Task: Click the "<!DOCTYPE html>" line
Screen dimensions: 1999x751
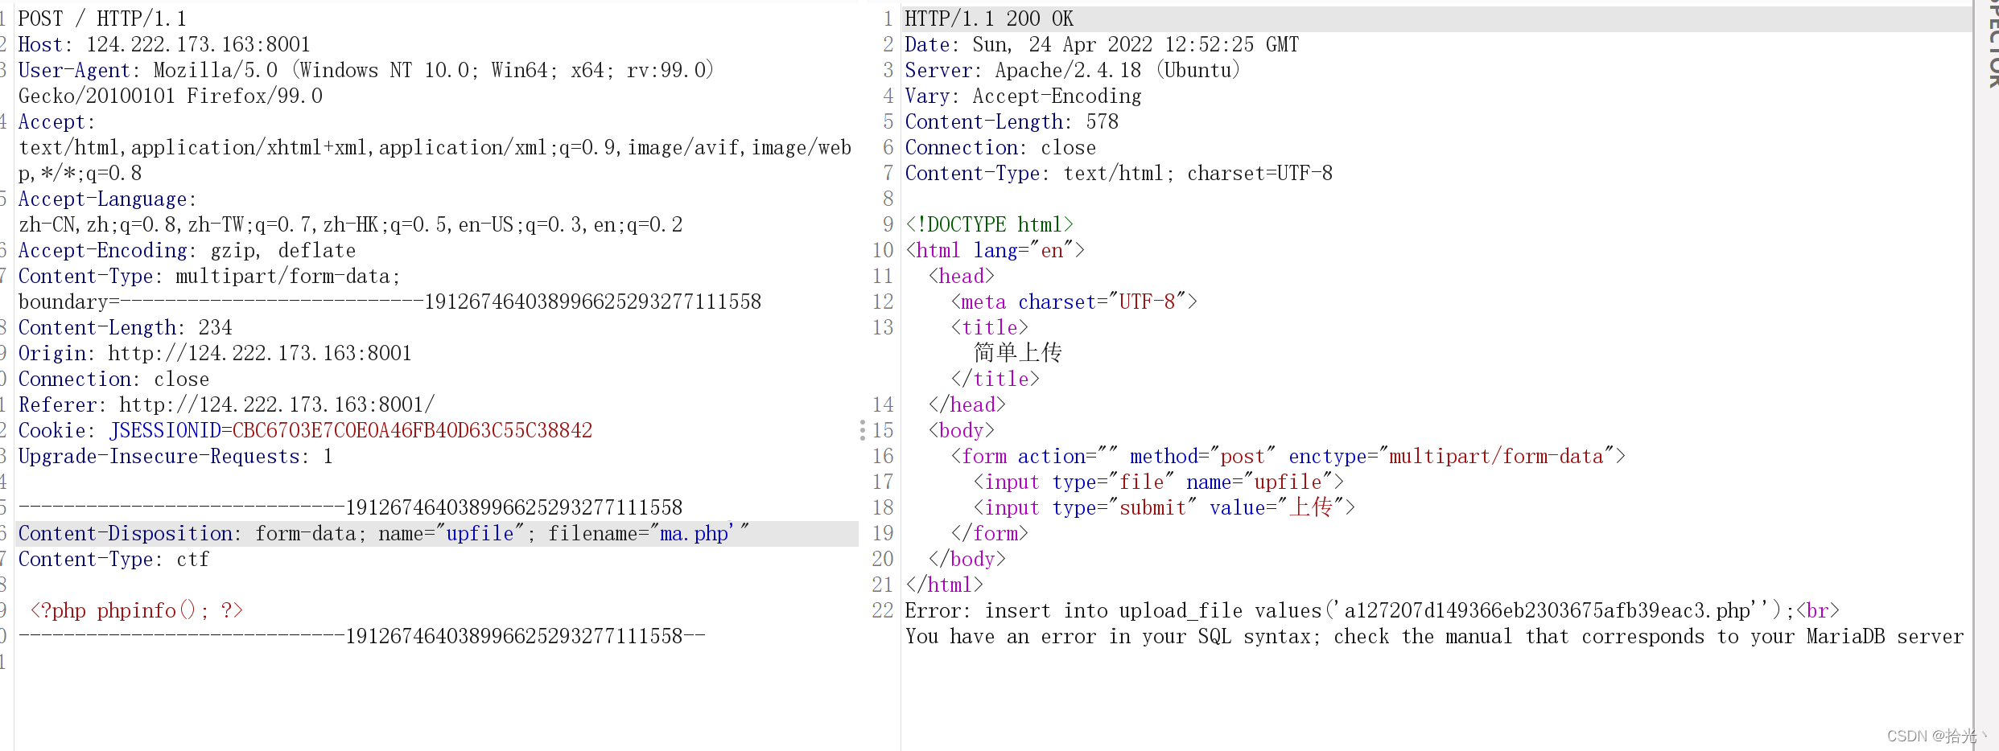Action: pyautogui.click(x=989, y=224)
